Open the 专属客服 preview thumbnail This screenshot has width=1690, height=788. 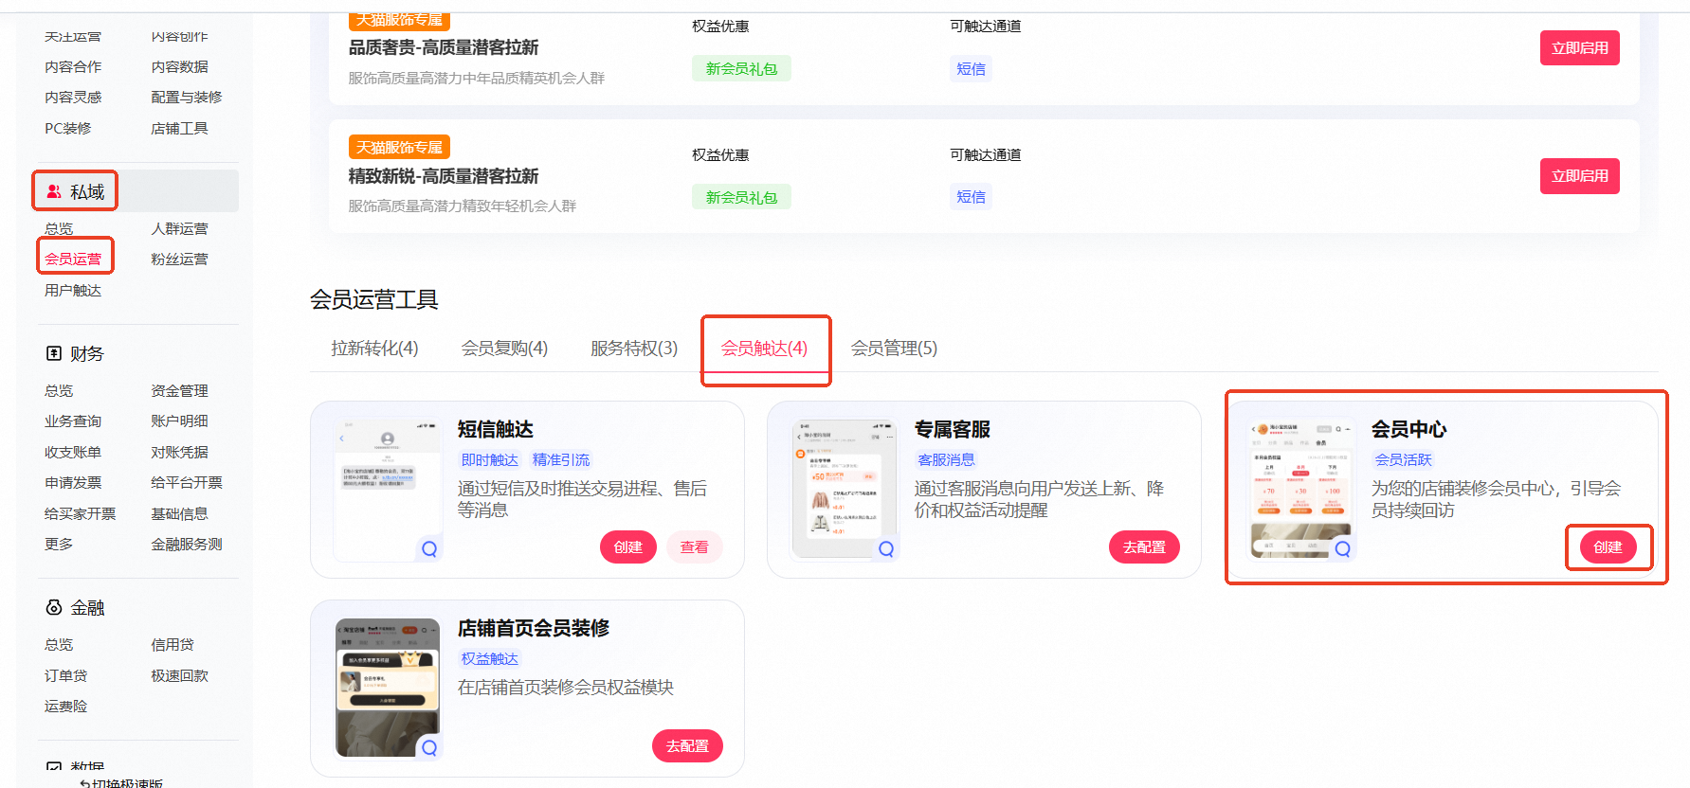[x=845, y=491]
